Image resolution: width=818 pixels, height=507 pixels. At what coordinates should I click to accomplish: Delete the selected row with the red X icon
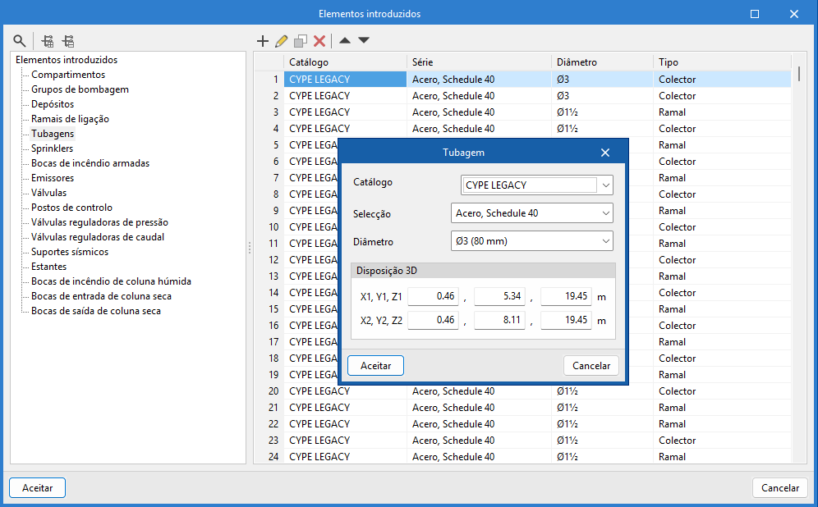319,40
